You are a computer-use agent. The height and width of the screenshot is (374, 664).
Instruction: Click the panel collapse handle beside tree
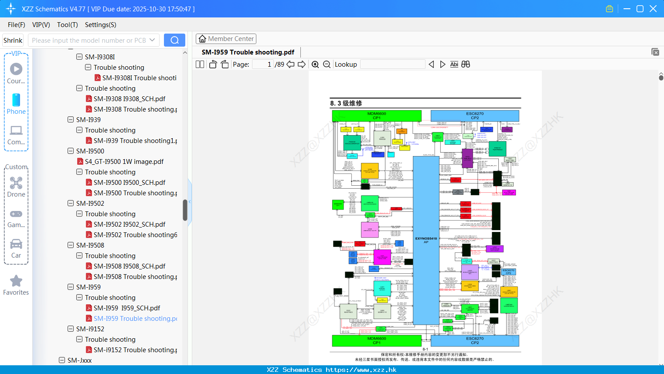[x=190, y=203]
